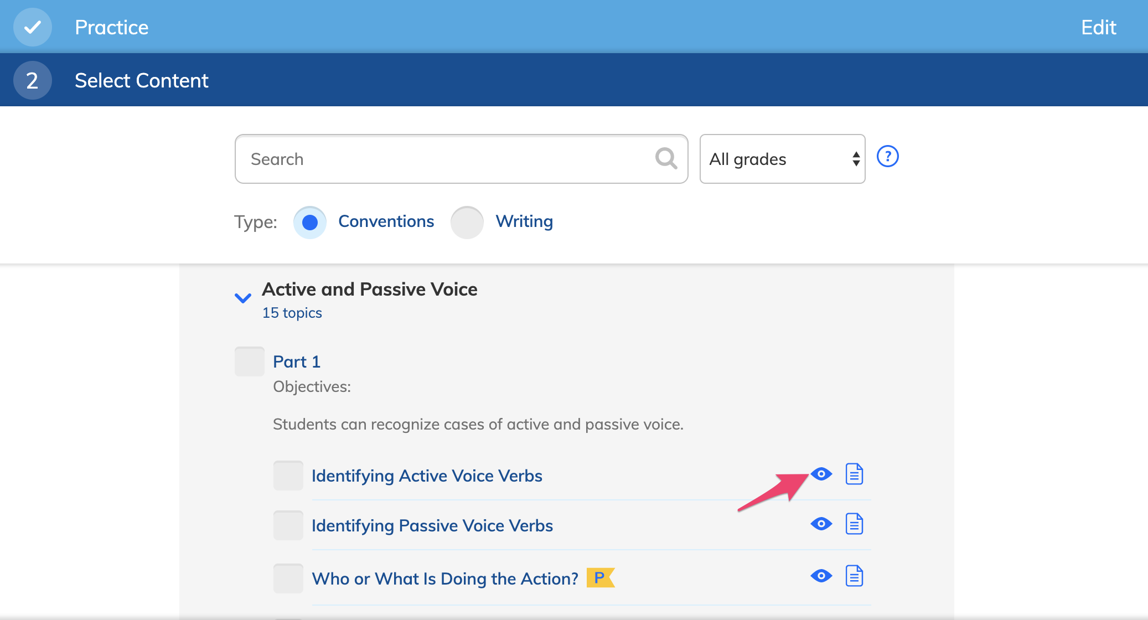
Task: Click the step 2 number circle
Action: (x=33, y=80)
